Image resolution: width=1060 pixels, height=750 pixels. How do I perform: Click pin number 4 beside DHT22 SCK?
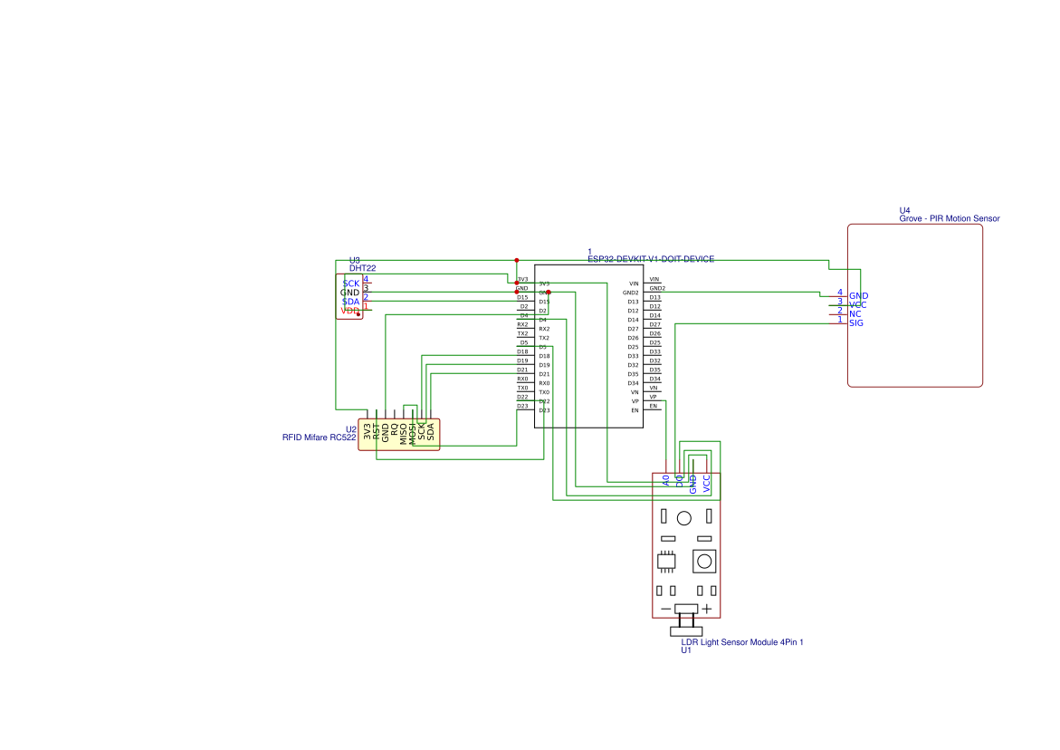point(367,279)
